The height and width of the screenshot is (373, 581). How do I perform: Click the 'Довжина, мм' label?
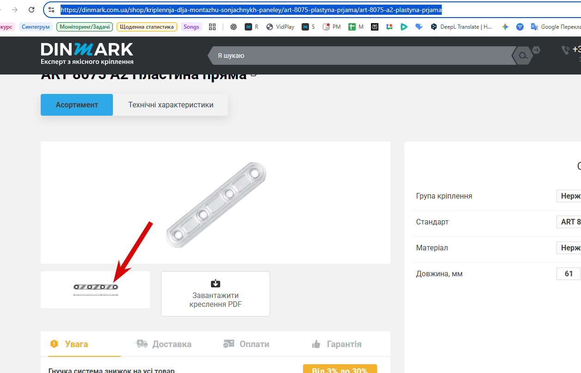click(x=439, y=274)
